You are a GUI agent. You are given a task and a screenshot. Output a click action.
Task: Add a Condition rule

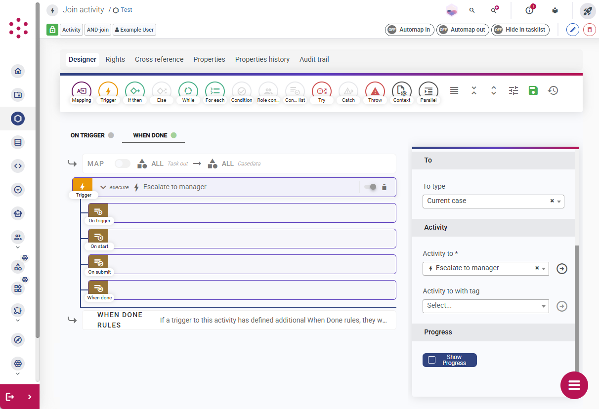pos(242,92)
